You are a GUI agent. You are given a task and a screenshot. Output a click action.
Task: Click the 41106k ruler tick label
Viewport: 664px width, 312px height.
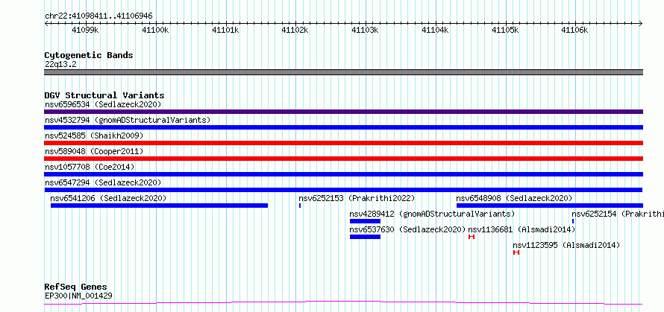point(575,30)
